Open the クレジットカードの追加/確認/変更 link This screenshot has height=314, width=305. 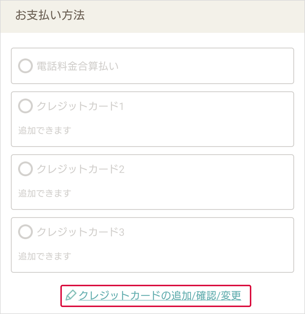pos(160,296)
